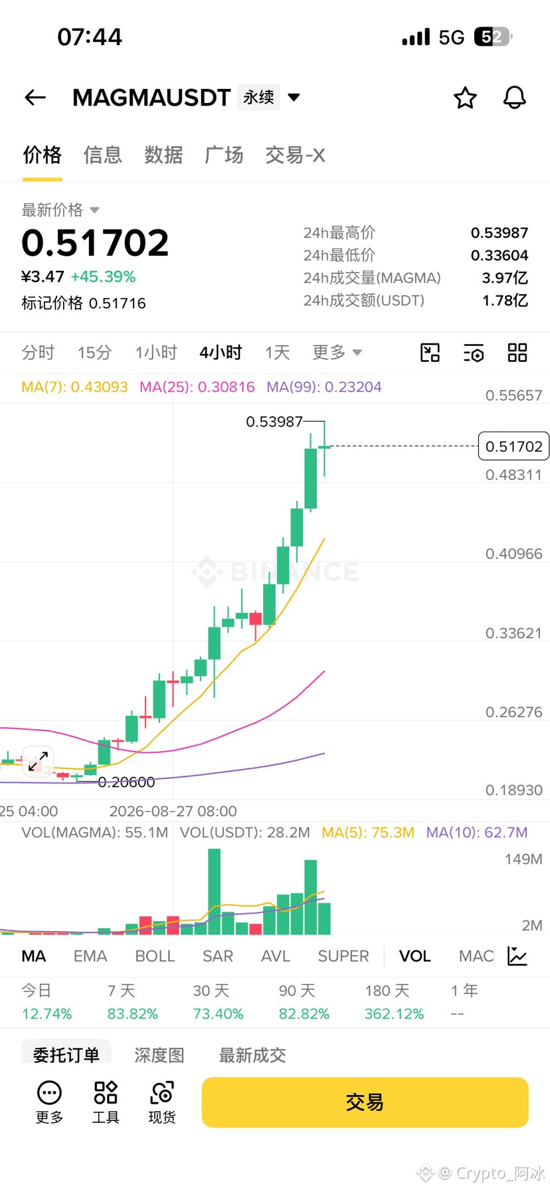
Task: Switch to the 最新成交 tab
Action: tap(252, 1055)
